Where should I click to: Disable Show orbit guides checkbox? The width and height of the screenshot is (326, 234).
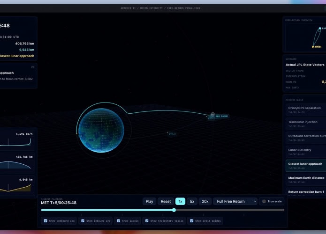191,220
